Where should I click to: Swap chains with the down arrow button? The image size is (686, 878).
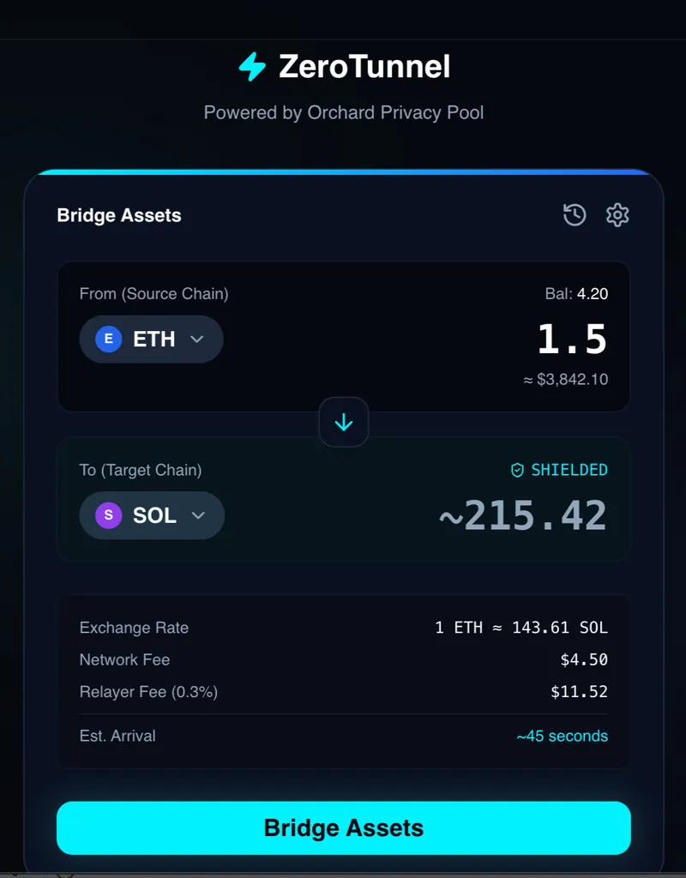pyautogui.click(x=344, y=422)
